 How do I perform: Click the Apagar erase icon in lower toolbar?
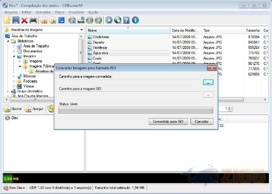[28, 109]
